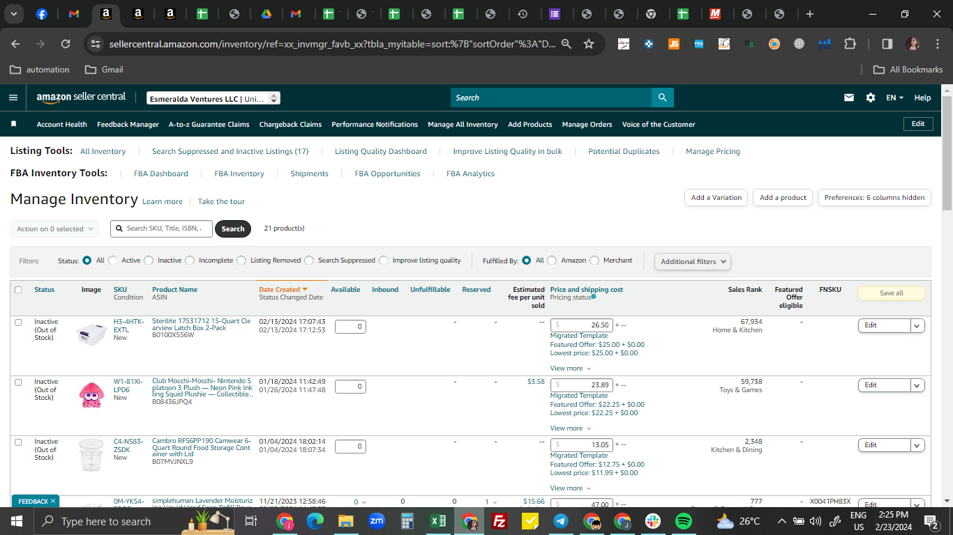Switch to the Google Drive tab
Viewport: 953px width, 535px height.
[x=267, y=14]
